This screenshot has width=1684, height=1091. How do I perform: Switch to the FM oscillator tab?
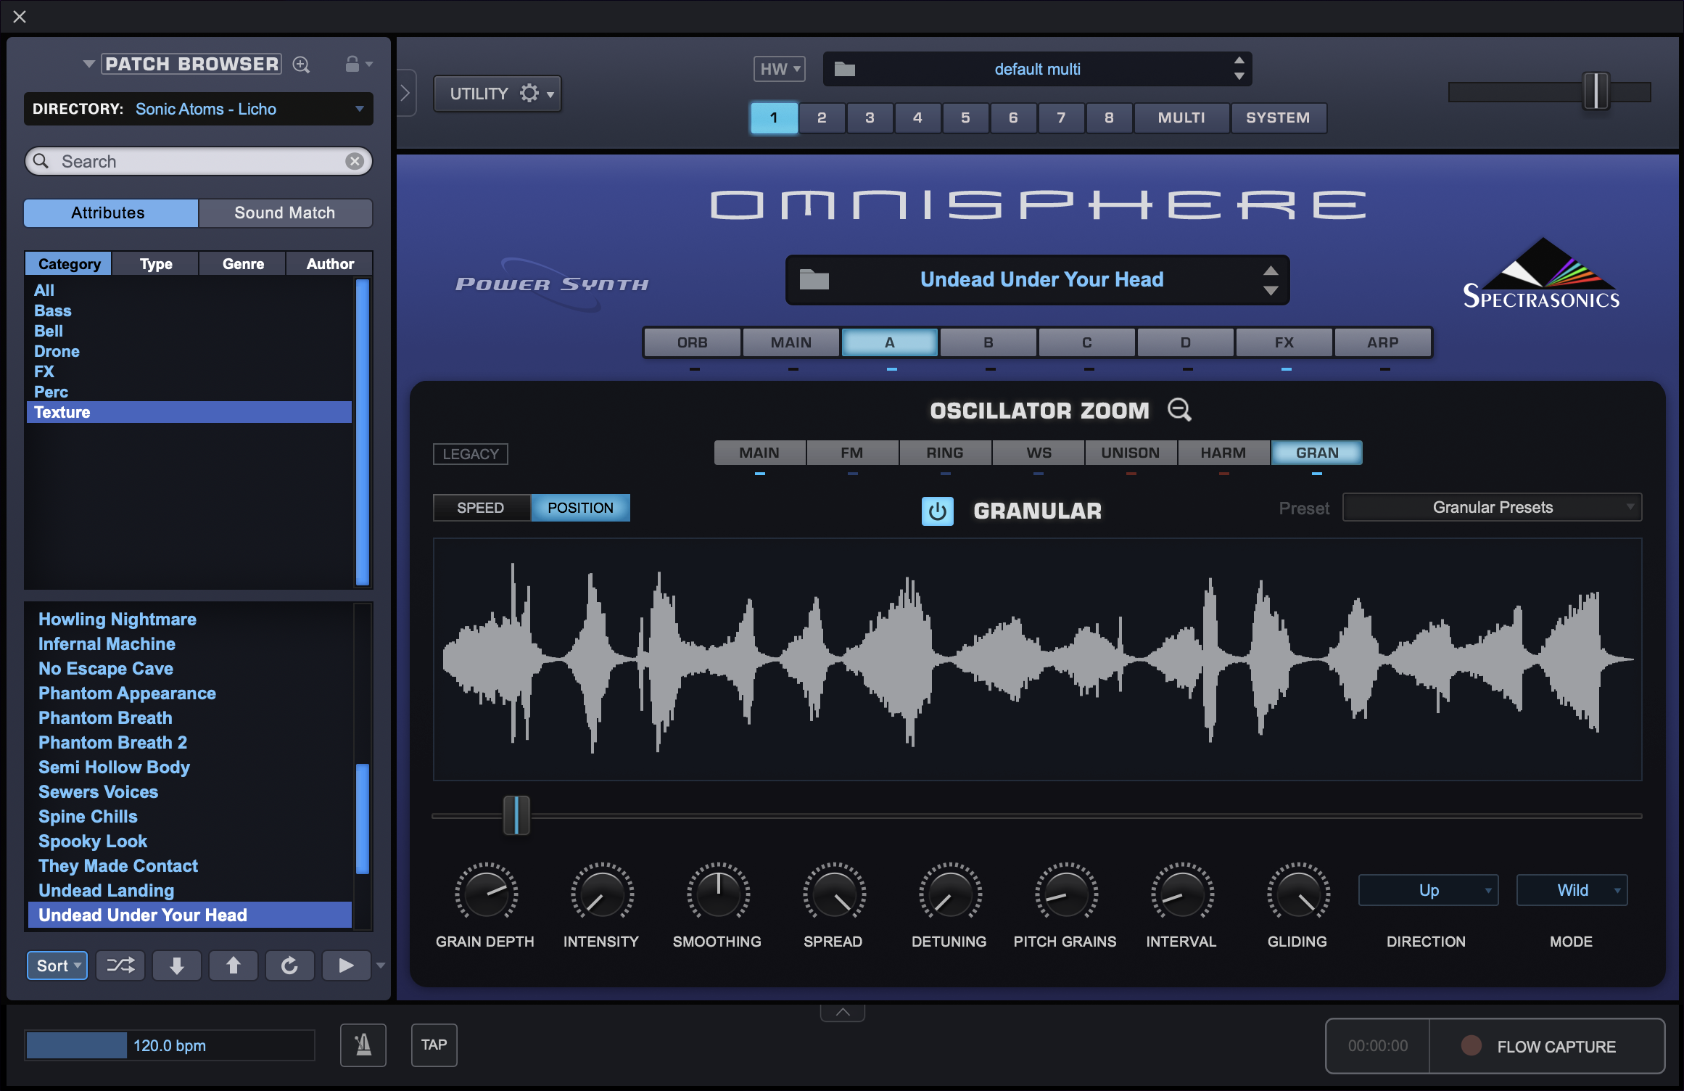[x=852, y=453]
